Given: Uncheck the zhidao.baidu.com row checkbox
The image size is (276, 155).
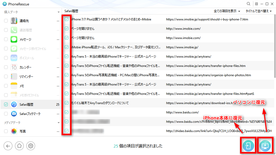Looking at the screenshot, I should coord(67,131).
